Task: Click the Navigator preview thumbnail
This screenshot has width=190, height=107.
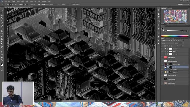Action: coord(175,16)
